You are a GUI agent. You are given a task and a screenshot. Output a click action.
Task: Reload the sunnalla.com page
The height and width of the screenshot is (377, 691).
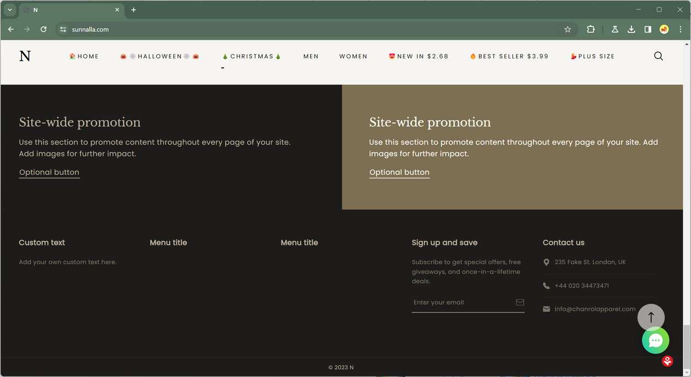click(x=44, y=29)
